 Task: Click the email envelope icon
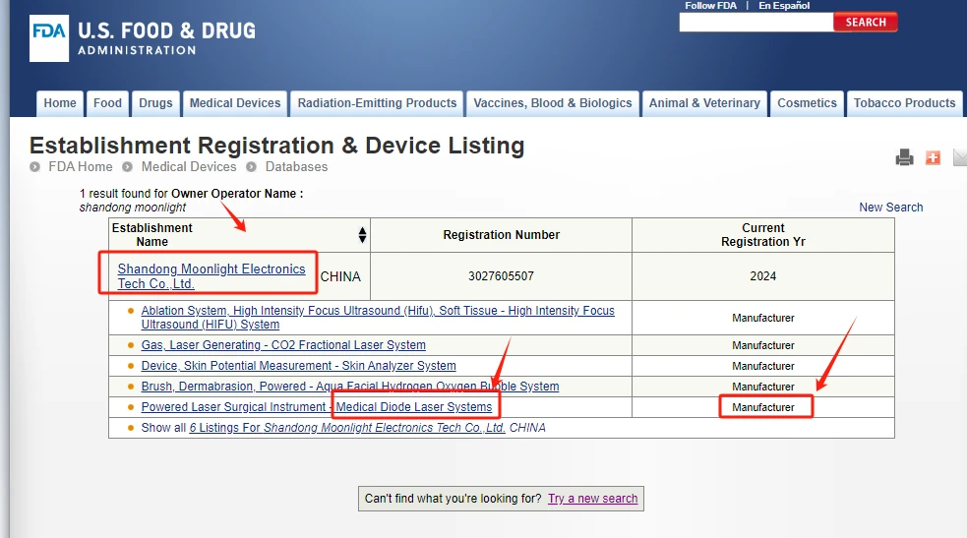[959, 157]
